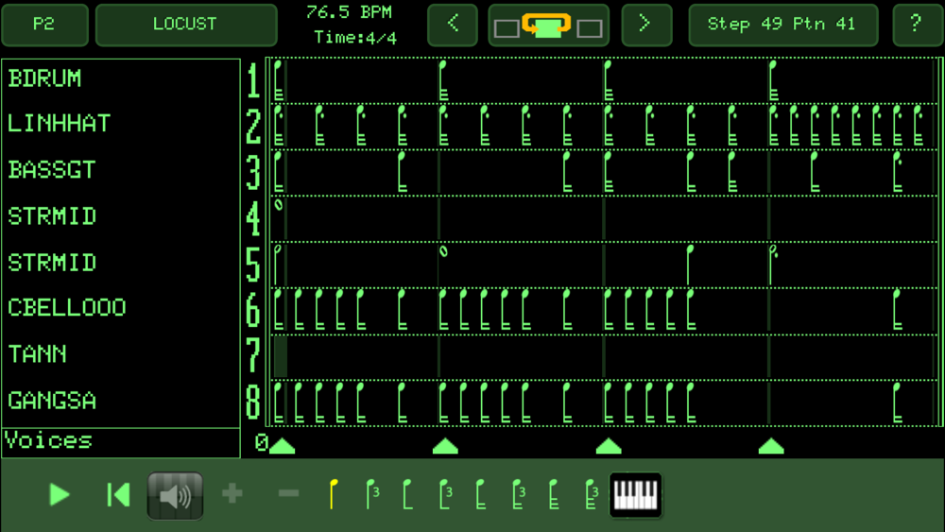Select track number 1

pos(253,80)
